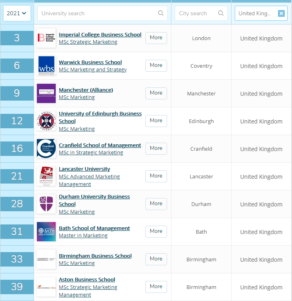This screenshot has width=292, height=301.
Task: Open Master in Marketing link
Action: (83, 235)
